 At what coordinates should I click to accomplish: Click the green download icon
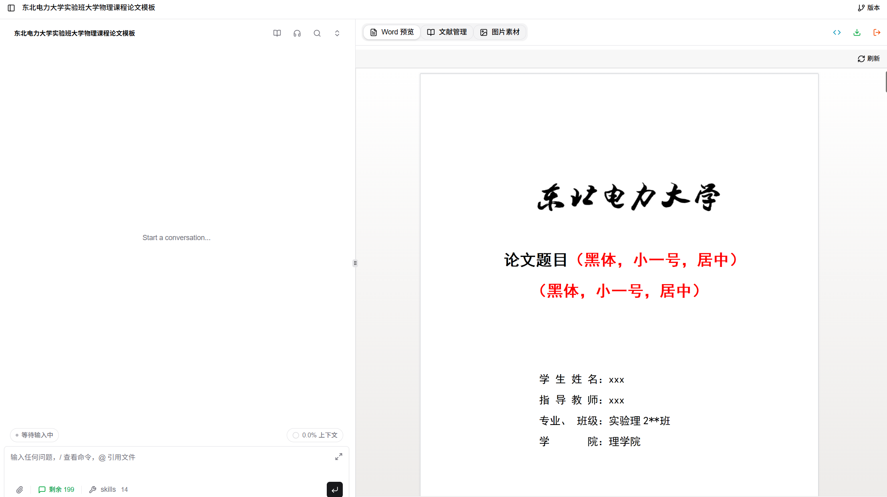click(x=857, y=32)
